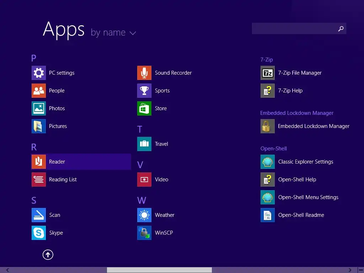Click the 'PC settings' label

tap(62, 73)
